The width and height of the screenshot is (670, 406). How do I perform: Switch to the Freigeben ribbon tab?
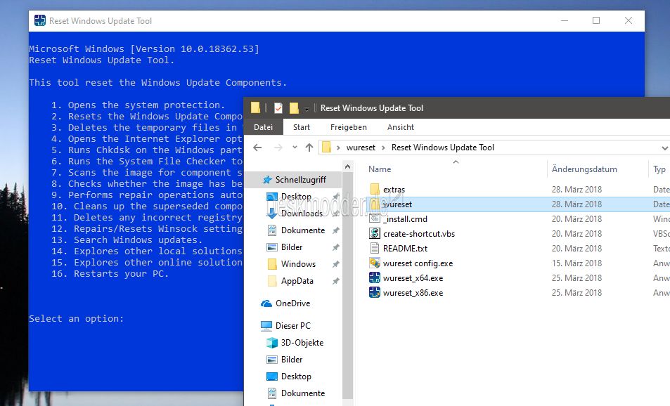pos(348,127)
